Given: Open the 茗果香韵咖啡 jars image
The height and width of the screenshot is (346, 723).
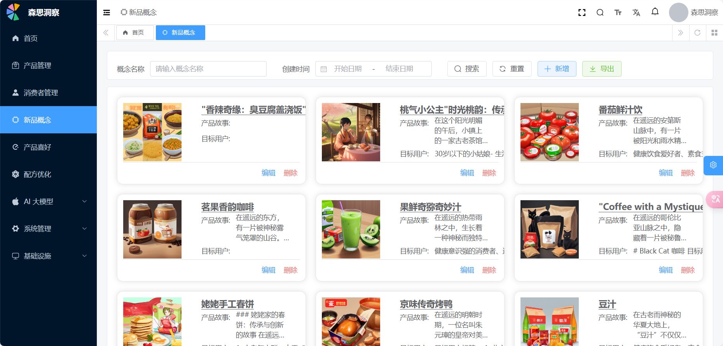Looking at the screenshot, I should pos(152,229).
